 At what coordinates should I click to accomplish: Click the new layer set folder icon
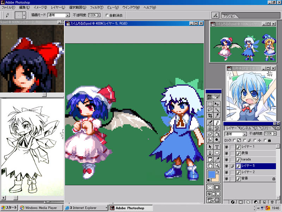click(248, 202)
